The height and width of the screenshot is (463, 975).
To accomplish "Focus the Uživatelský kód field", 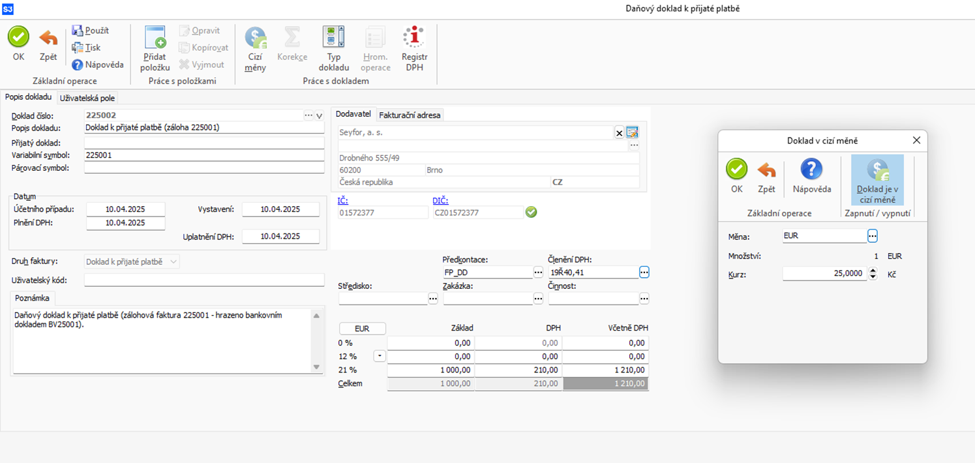I will coord(204,280).
